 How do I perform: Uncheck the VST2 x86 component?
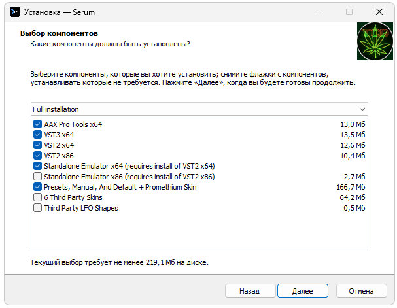(37, 156)
